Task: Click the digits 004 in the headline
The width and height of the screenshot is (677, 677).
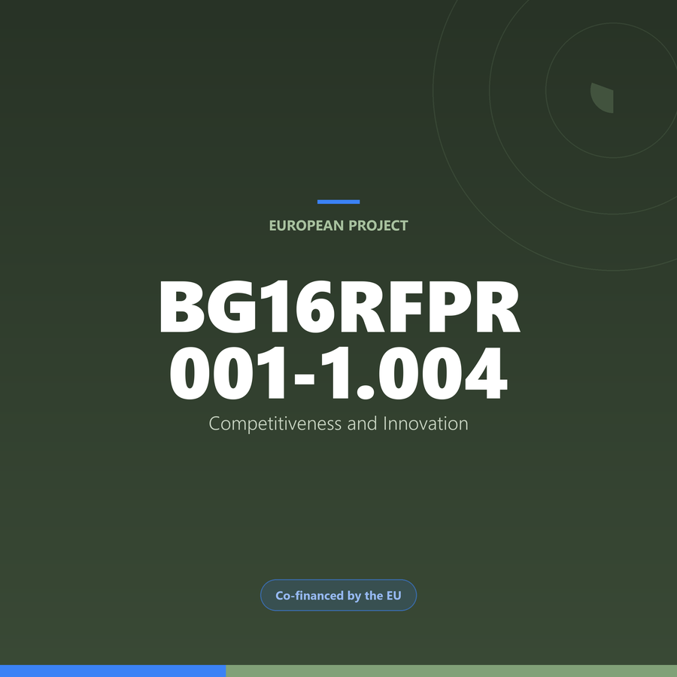Action: coord(443,373)
